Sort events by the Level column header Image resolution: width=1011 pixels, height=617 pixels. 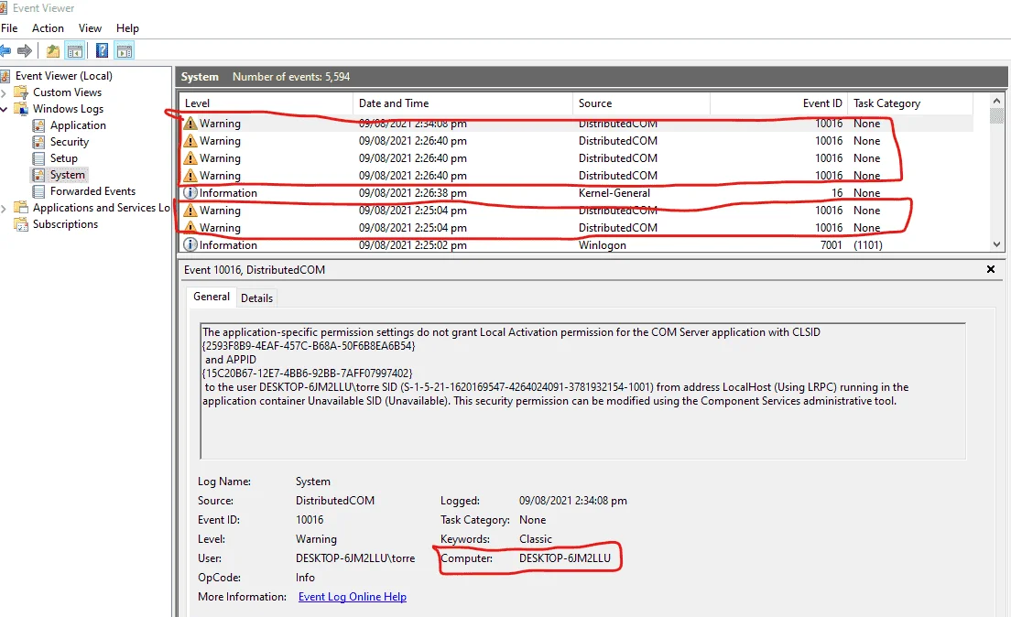266,103
